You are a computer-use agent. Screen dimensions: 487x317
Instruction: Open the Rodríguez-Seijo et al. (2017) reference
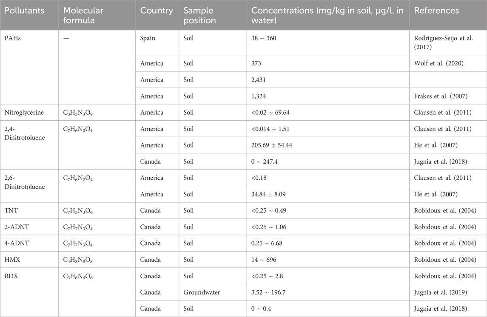point(443,42)
